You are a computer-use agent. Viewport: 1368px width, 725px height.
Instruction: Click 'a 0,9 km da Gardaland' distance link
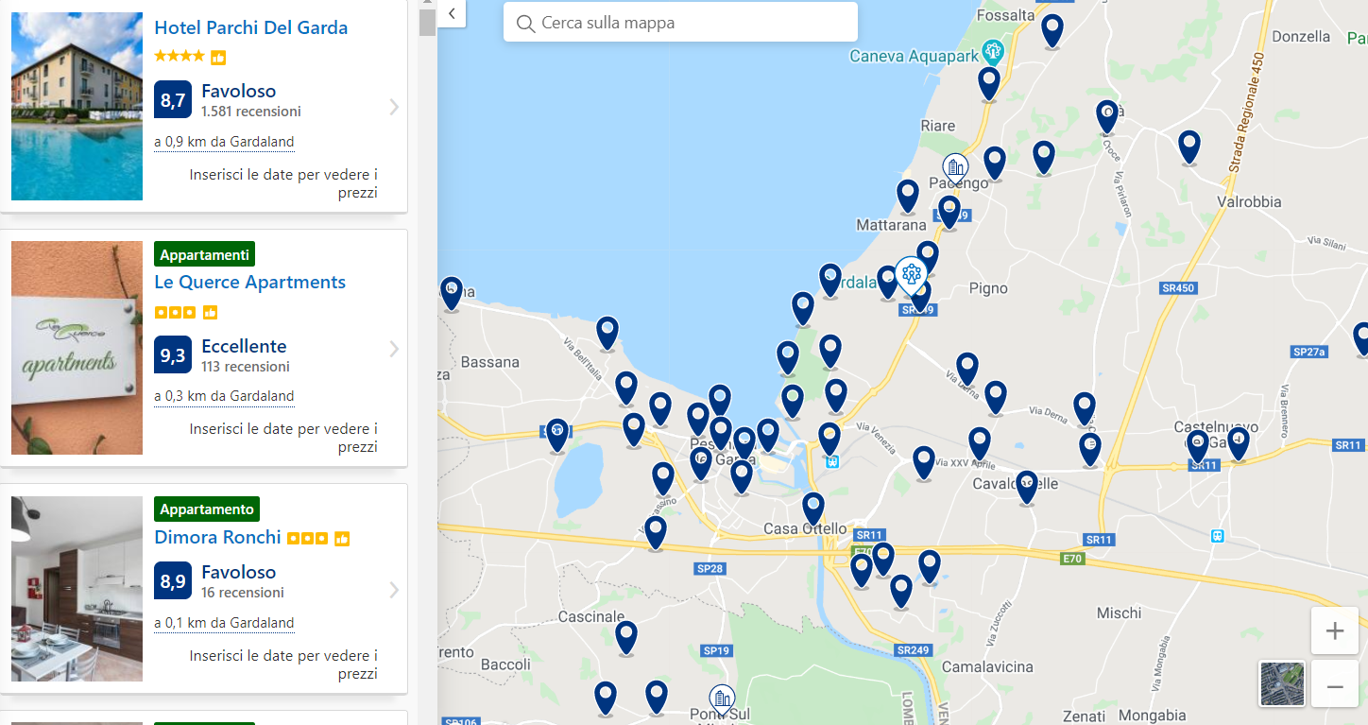[224, 143]
